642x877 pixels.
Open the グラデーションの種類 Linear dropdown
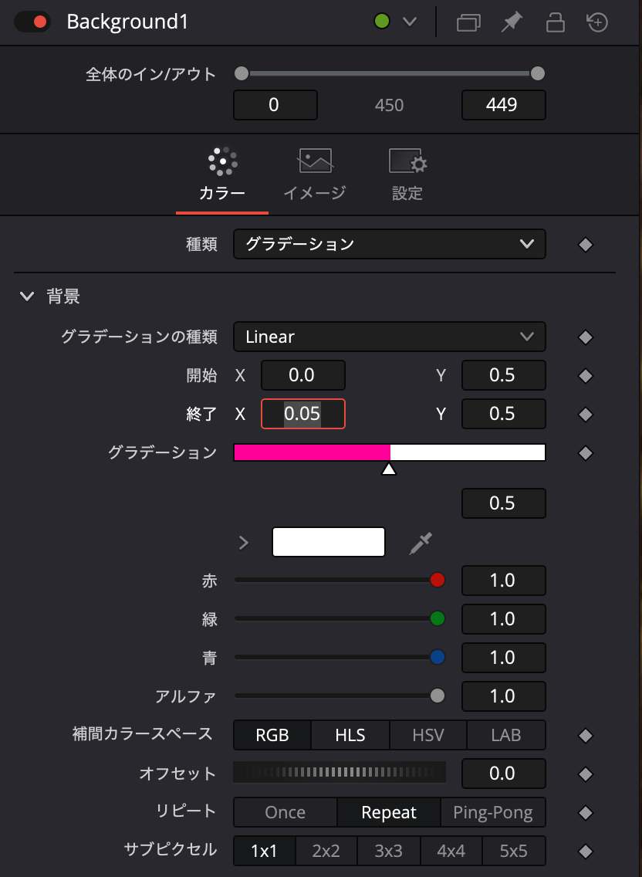coord(389,337)
